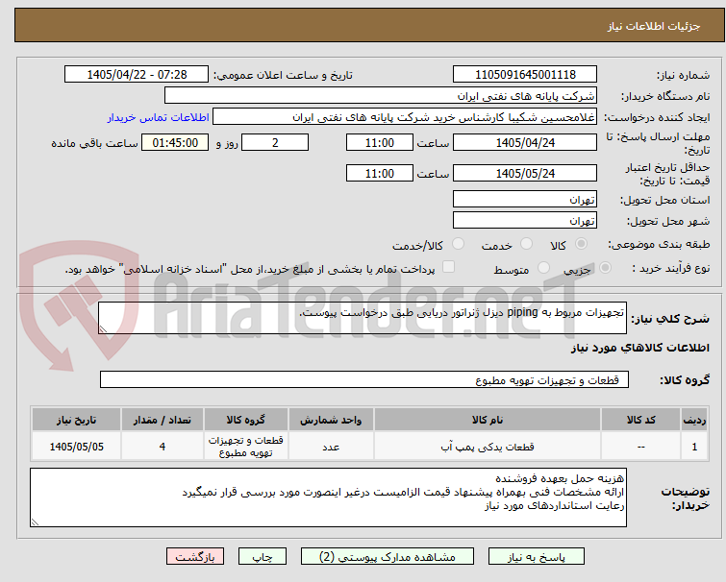Click the چاپ print button
The image size is (726, 582).
pos(263,557)
